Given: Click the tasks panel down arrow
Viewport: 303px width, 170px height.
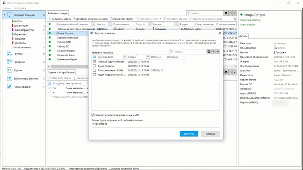Looking at the screenshot, I should tap(234, 72).
